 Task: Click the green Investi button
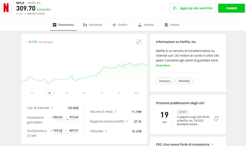pos(231,8)
